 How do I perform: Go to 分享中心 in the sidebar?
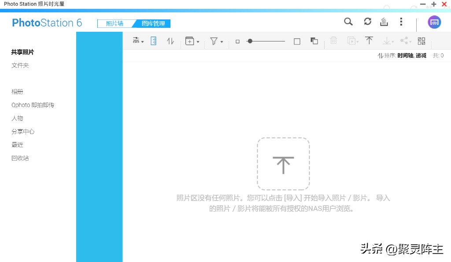point(23,131)
